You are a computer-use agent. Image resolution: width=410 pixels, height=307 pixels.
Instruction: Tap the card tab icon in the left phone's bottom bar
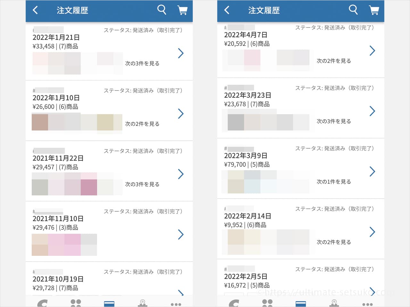pos(109,303)
